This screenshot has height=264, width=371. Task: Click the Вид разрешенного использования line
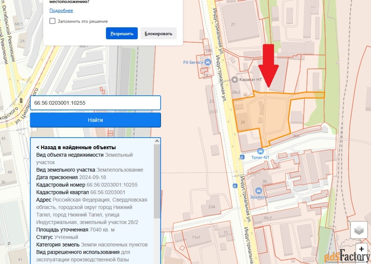(83, 256)
